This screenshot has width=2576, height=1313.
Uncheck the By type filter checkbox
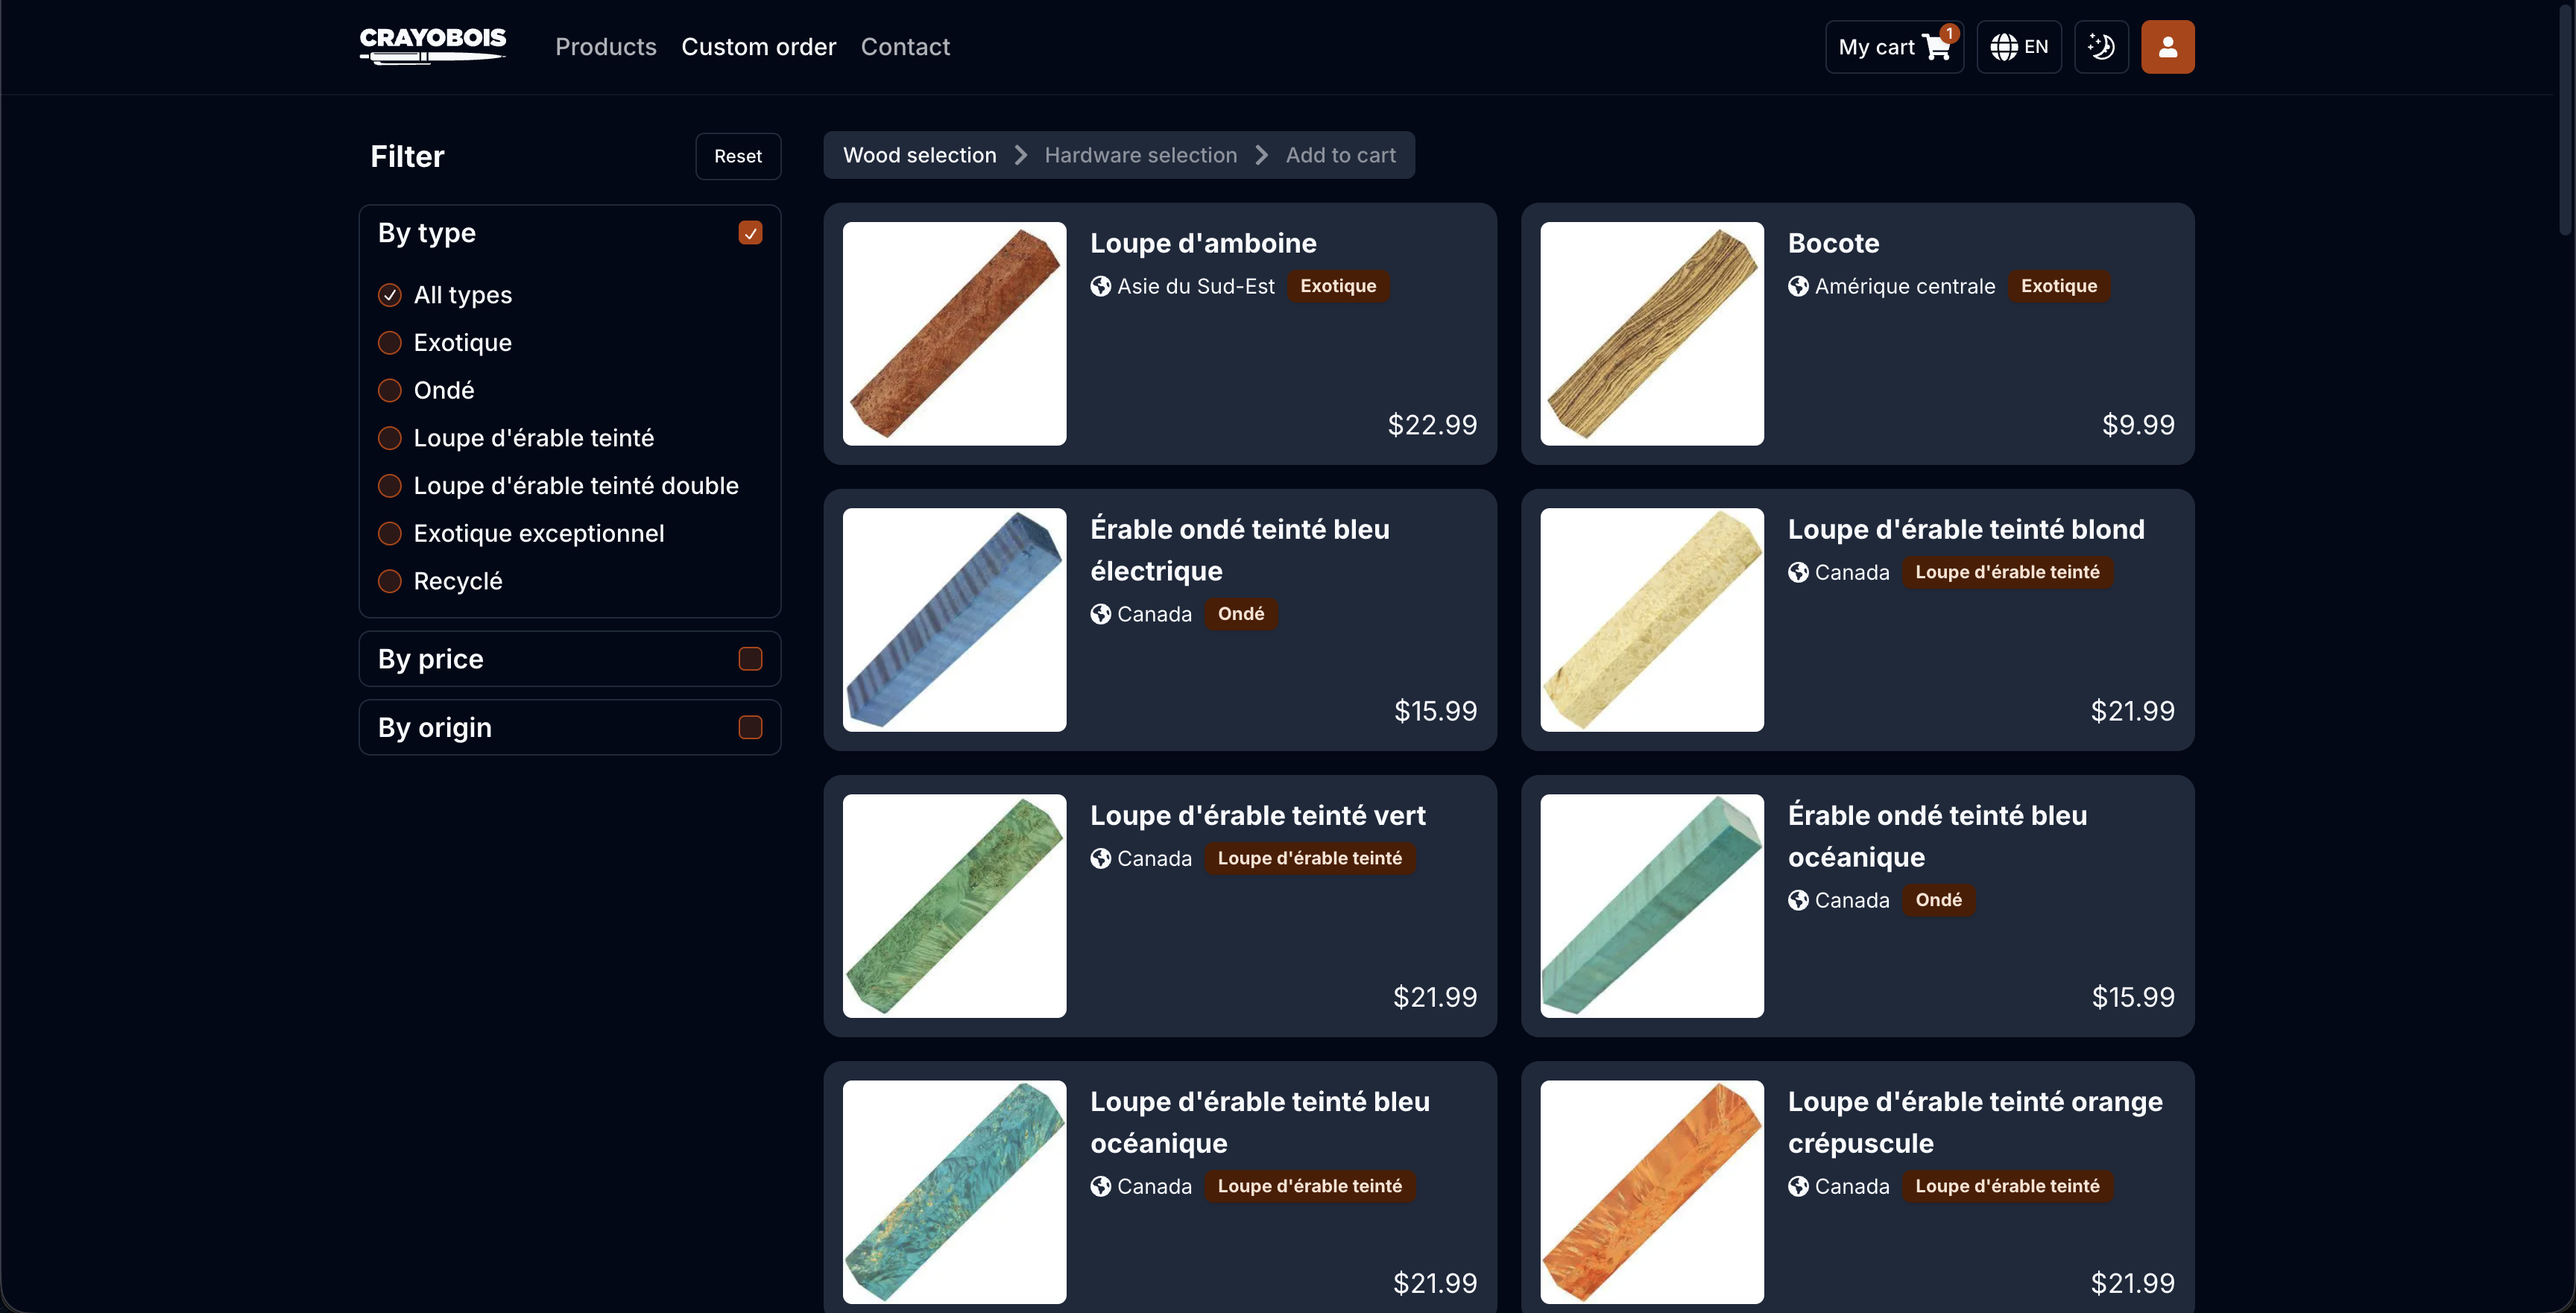click(750, 232)
